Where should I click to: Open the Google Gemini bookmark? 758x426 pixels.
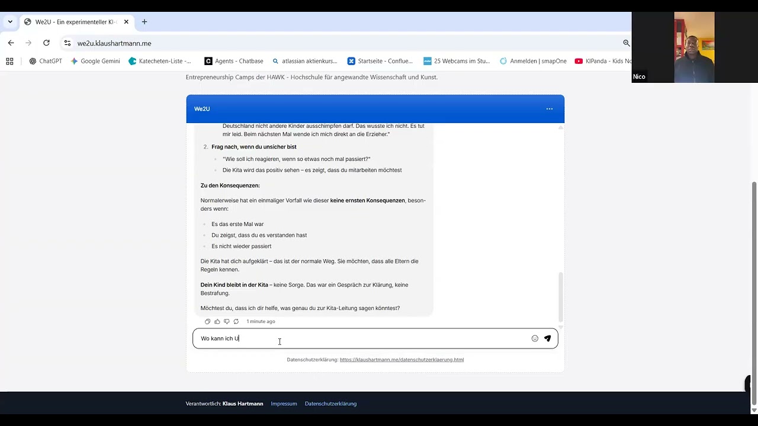(95, 61)
